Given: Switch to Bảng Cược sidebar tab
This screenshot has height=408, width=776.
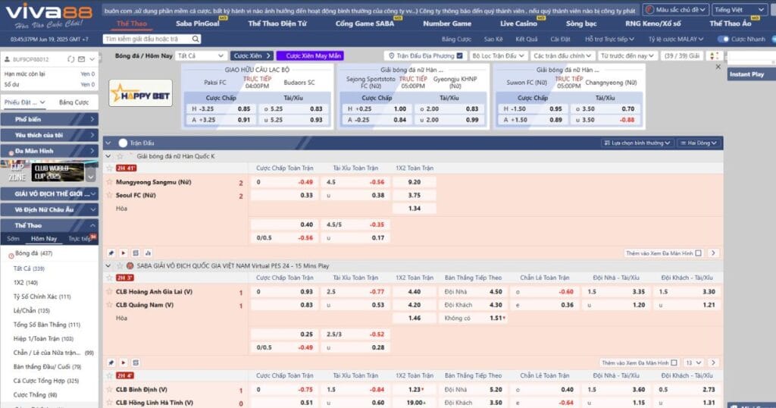Looking at the screenshot, I should (x=74, y=102).
